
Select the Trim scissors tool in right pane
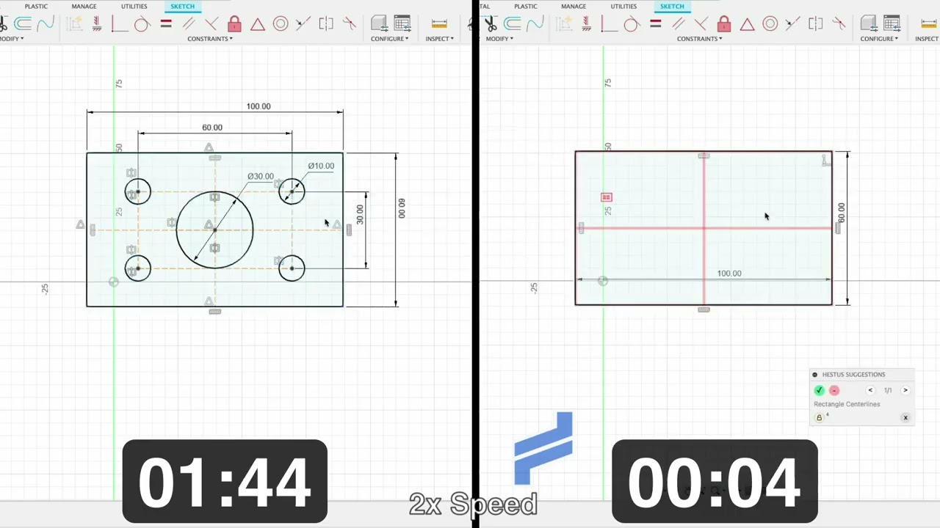click(489, 24)
